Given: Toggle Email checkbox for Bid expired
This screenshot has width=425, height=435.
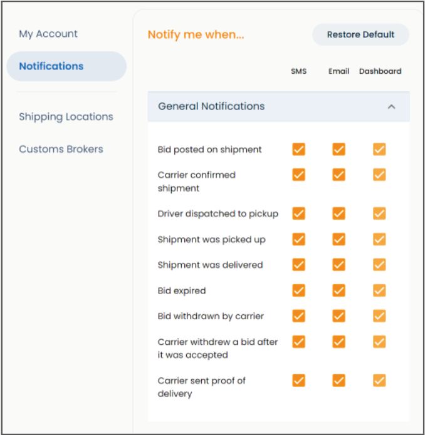Looking at the screenshot, I should point(338,290).
